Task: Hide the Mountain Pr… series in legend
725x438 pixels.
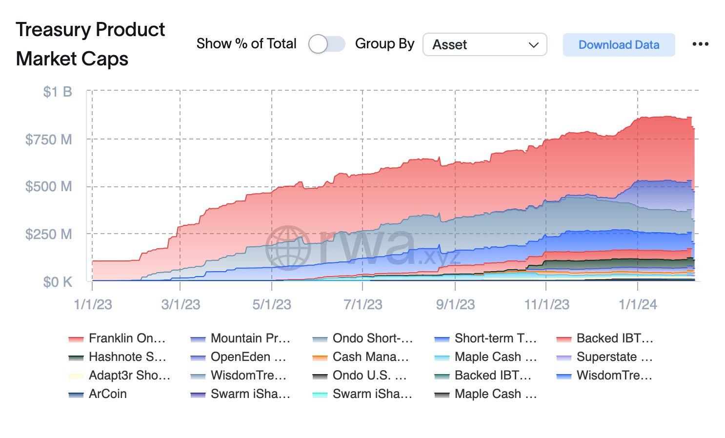Action: coord(241,338)
